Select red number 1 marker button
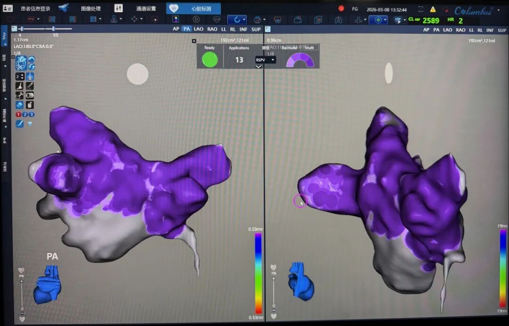This screenshot has width=509, height=326. click(x=18, y=114)
